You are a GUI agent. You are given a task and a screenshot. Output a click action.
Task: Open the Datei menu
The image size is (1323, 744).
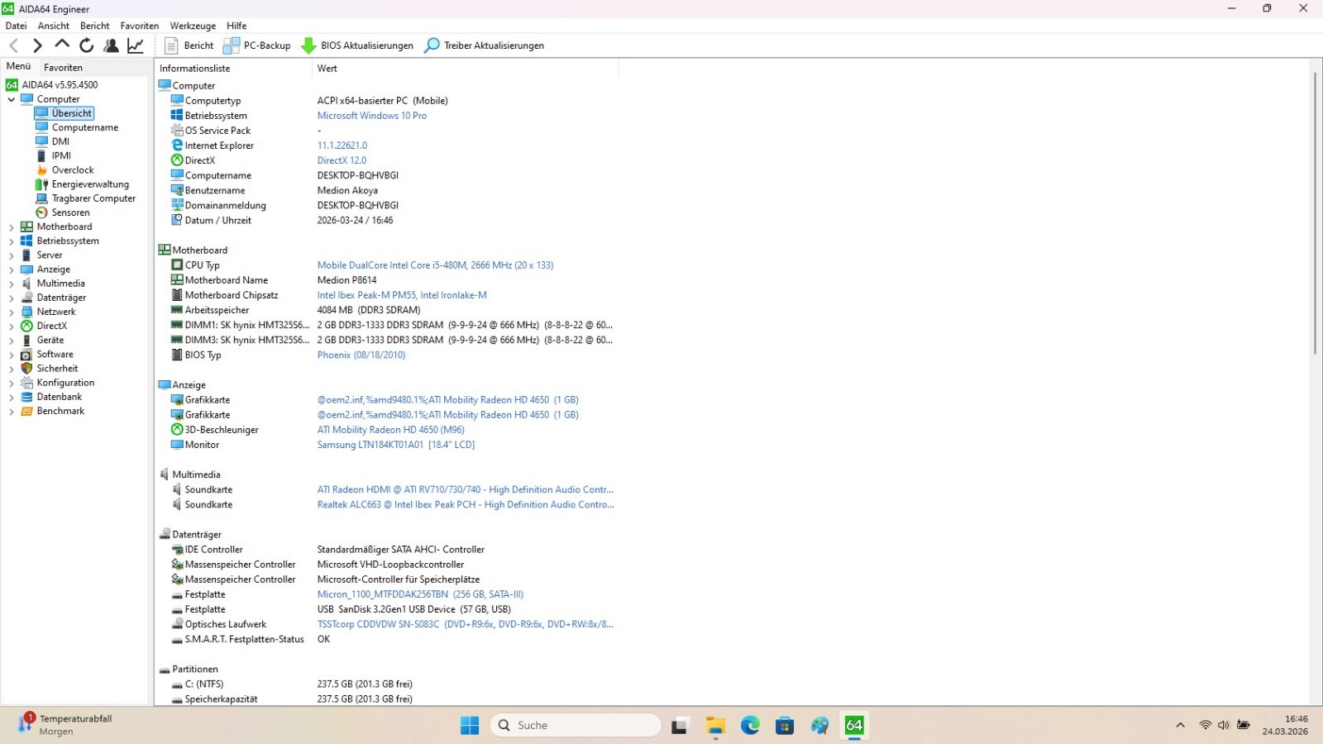(x=16, y=26)
